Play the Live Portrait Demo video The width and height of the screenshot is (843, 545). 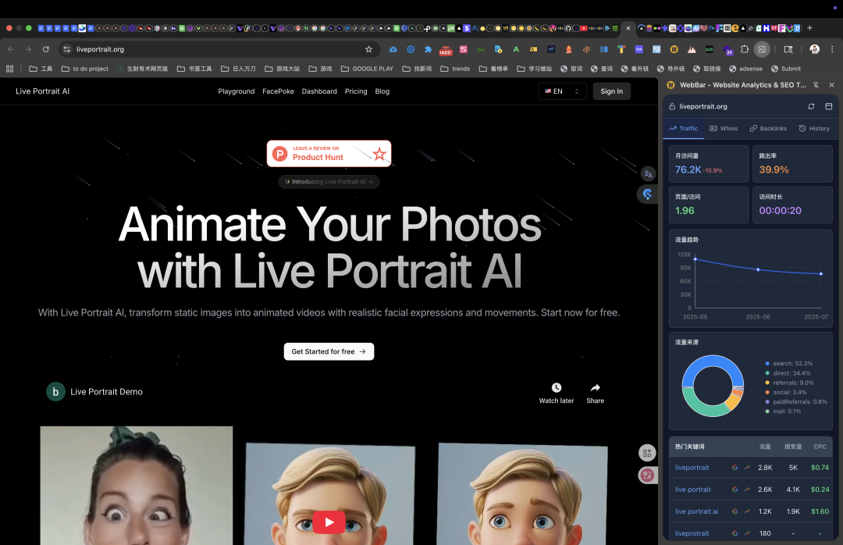pyautogui.click(x=329, y=522)
